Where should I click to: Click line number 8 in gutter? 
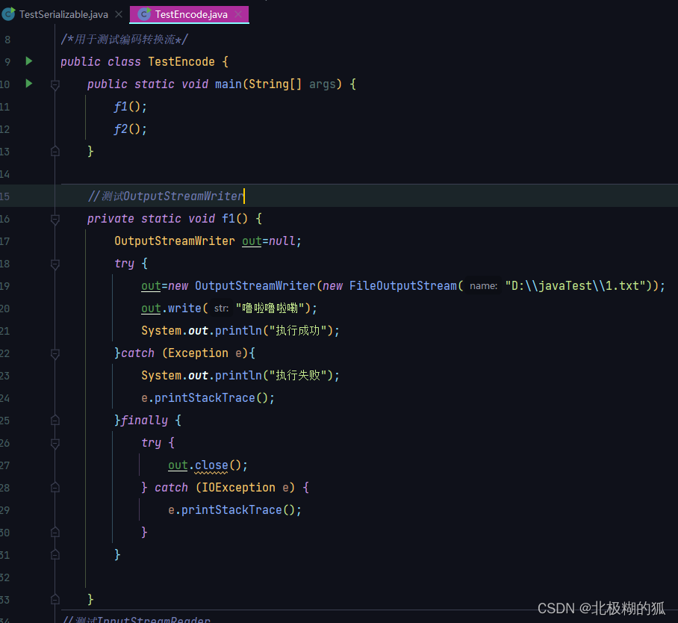[x=7, y=40]
